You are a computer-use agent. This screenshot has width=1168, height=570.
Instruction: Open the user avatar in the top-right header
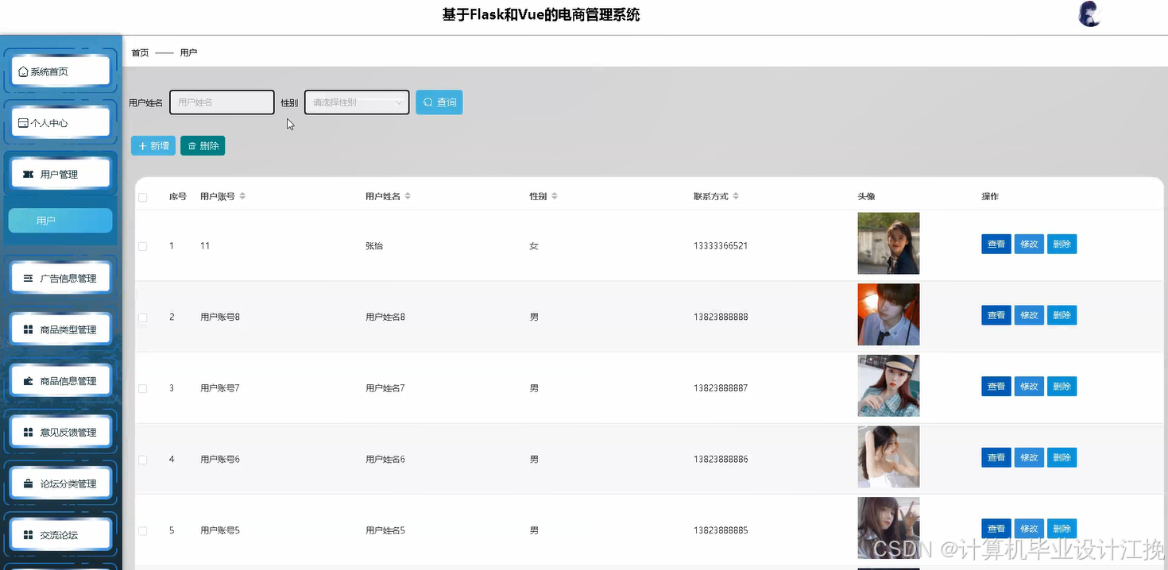[x=1089, y=14]
